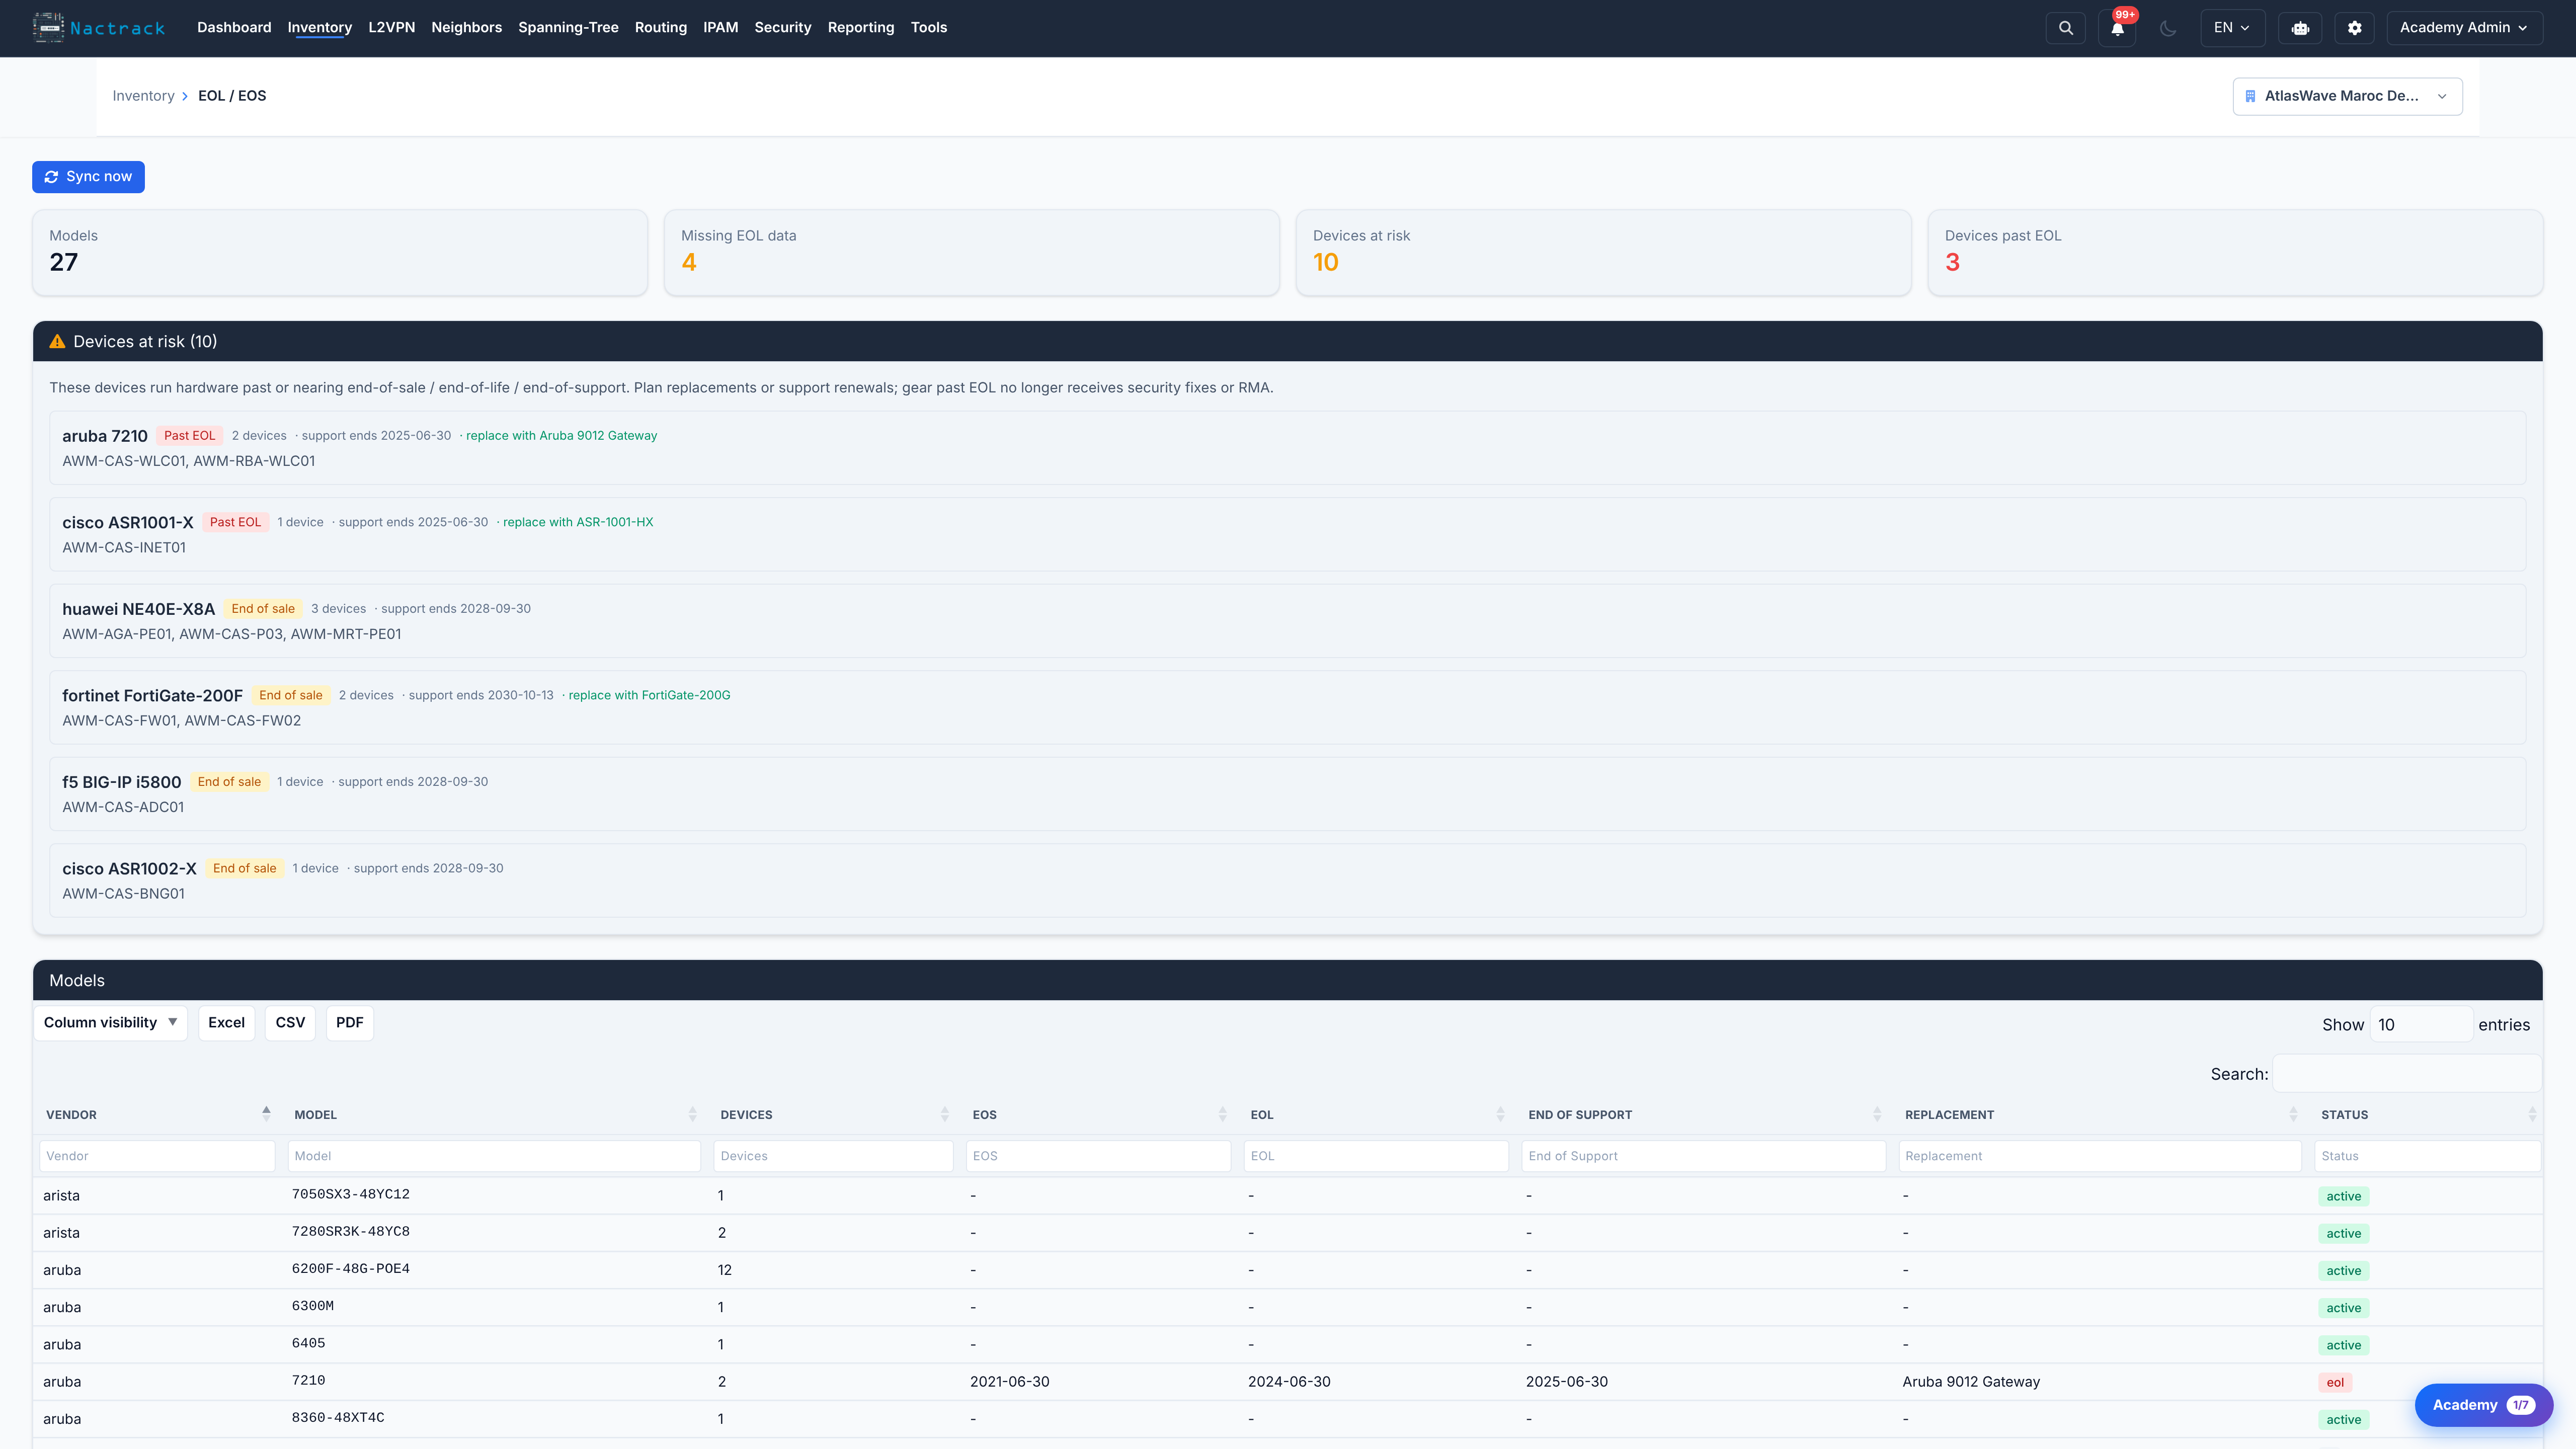
Task: Click the Inventory breadcrumb link
Action: tap(143, 96)
